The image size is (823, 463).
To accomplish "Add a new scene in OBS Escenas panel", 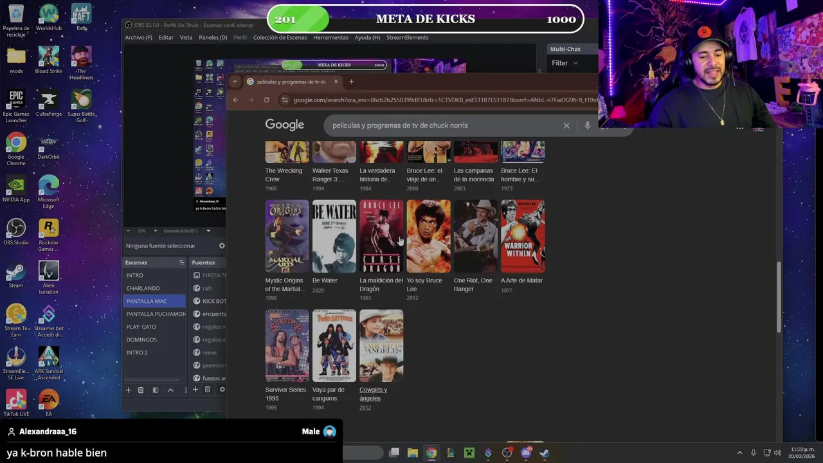I will tap(128, 390).
